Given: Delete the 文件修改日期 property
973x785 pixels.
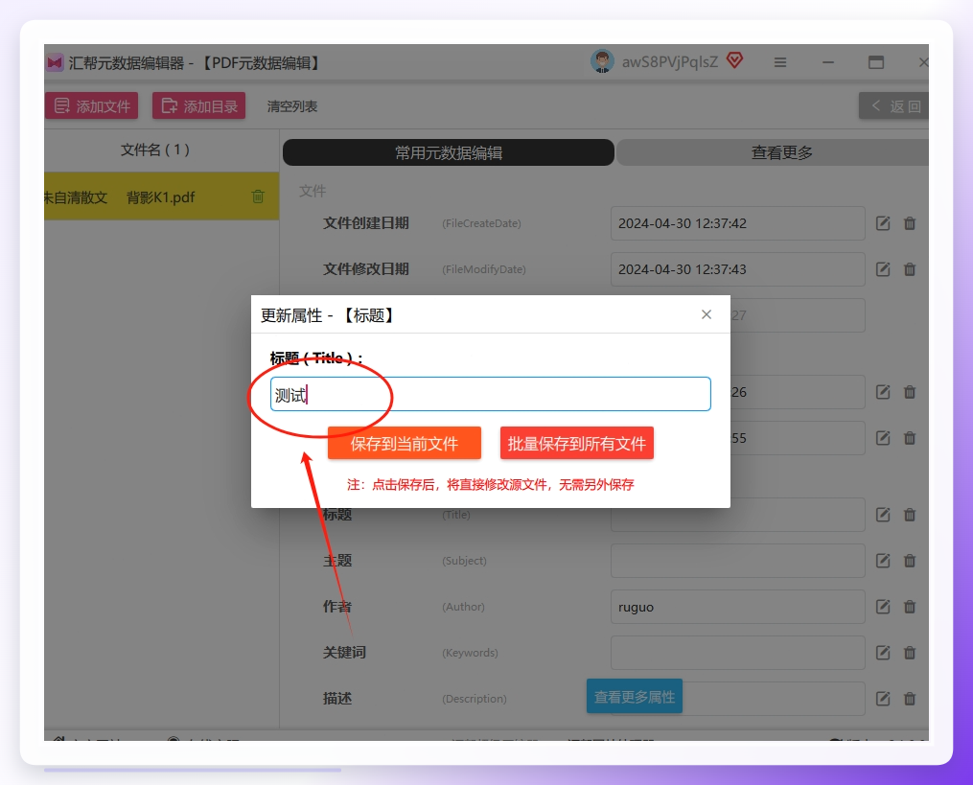Looking at the screenshot, I should (910, 269).
